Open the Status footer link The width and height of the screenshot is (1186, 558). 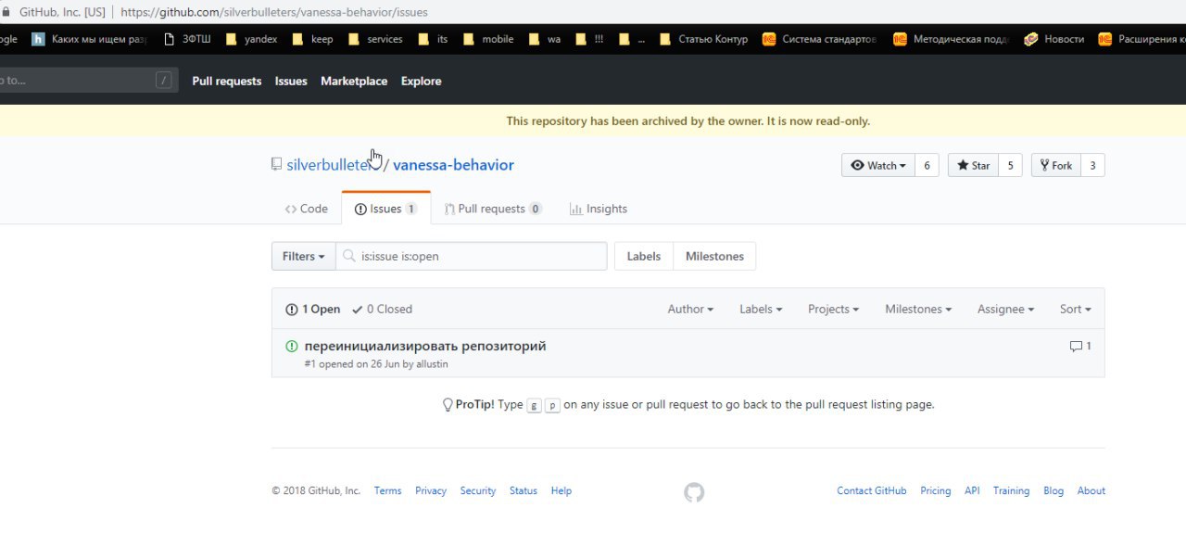(x=524, y=490)
